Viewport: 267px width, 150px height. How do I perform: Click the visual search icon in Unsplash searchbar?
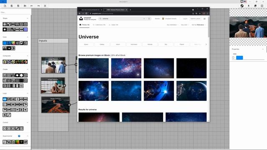coord(149,19)
